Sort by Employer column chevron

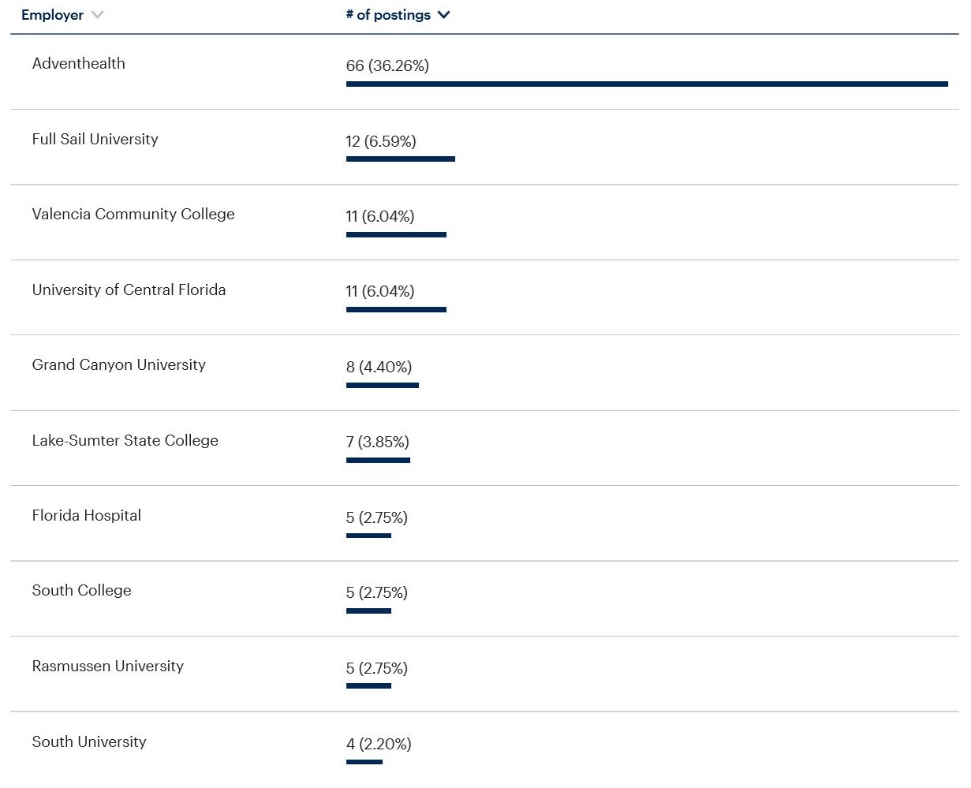click(x=97, y=15)
